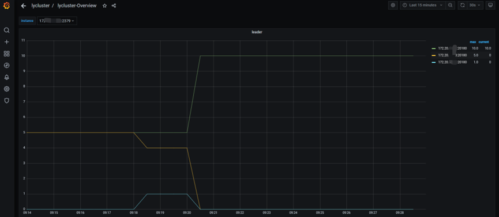Share the dashboard via share icon
Screen dimensions: 499x217
click(114, 6)
